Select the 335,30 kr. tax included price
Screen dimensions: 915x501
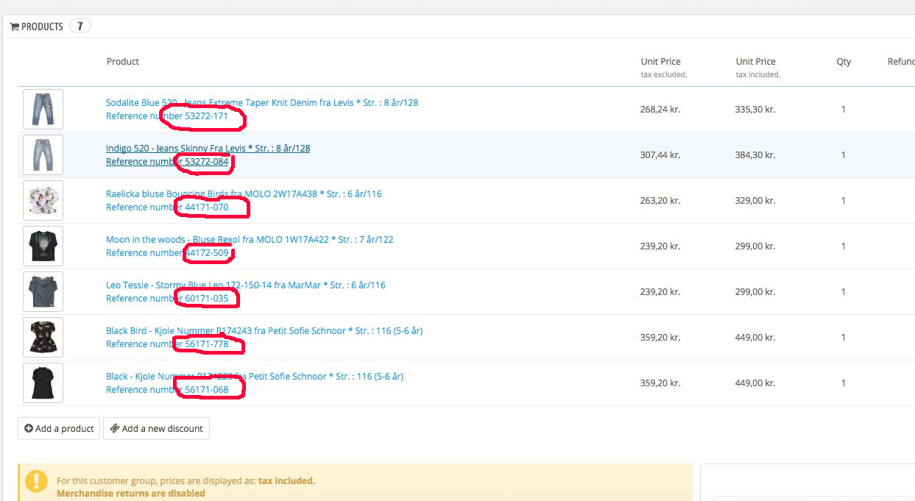pos(755,110)
